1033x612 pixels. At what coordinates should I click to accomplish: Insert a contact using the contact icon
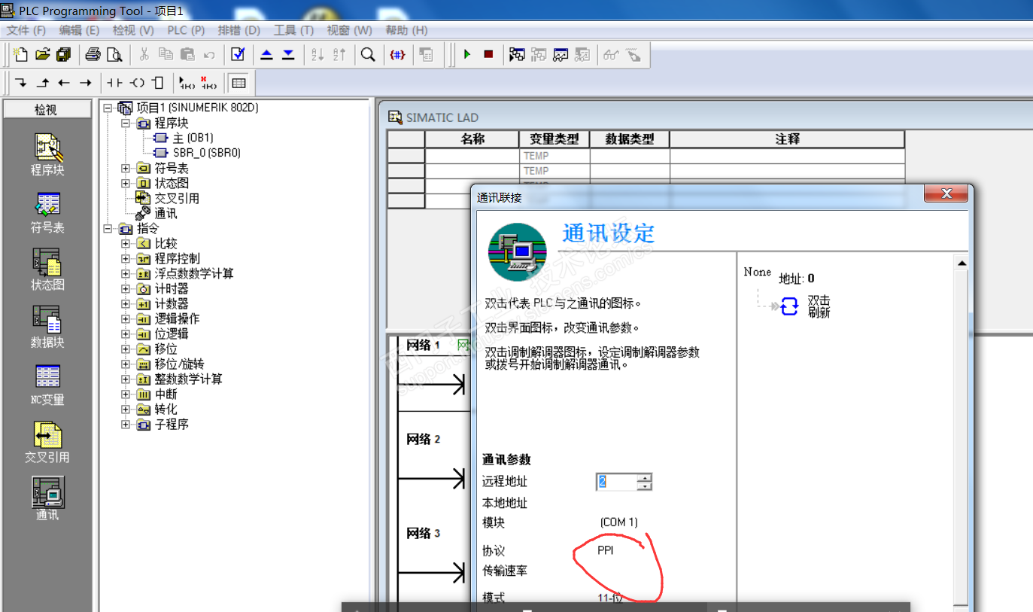coord(114,83)
